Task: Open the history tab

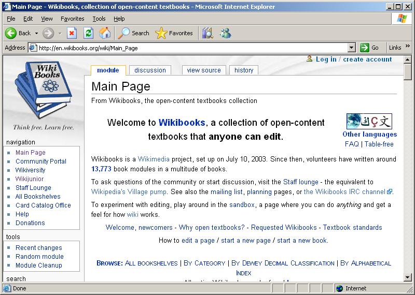Action: (244, 70)
